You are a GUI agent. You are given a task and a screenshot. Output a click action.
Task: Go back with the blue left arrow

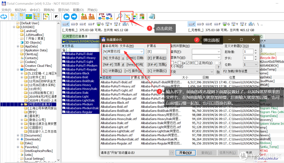point(67,17)
